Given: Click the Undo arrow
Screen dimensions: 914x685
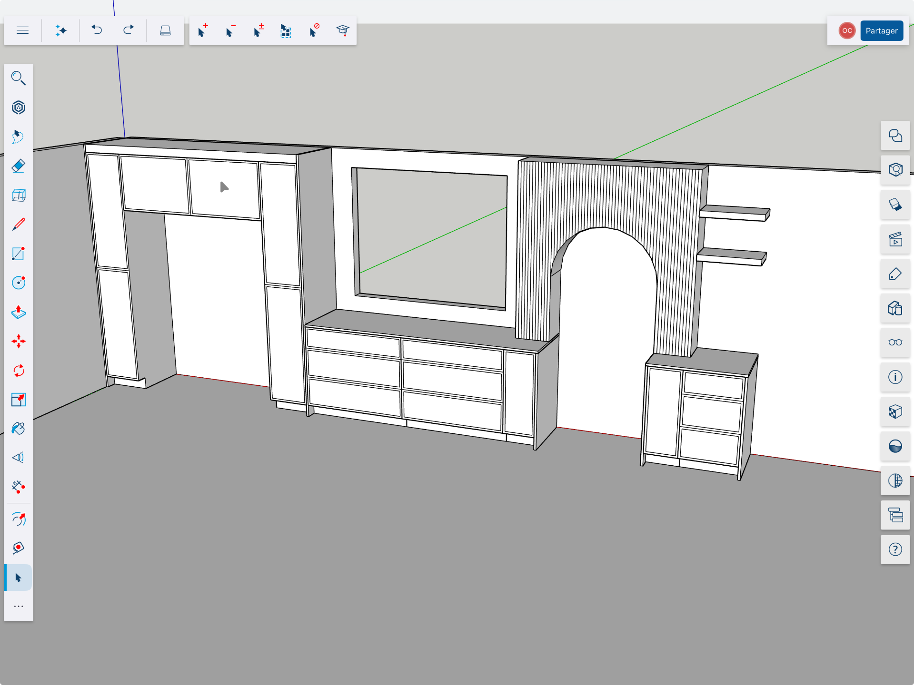Looking at the screenshot, I should (97, 30).
